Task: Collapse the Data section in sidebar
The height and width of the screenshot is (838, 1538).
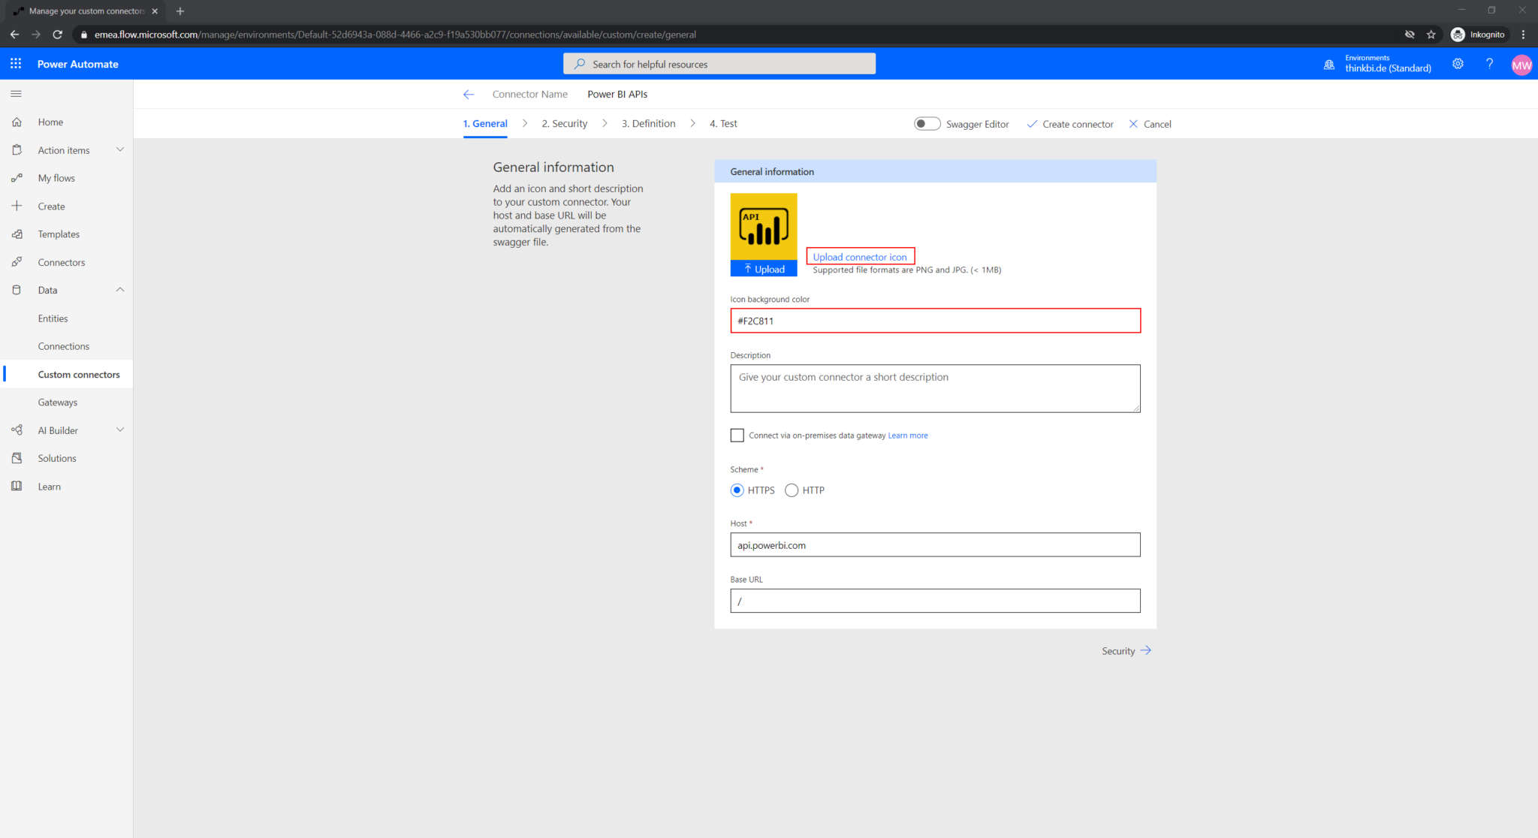Action: pos(120,290)
